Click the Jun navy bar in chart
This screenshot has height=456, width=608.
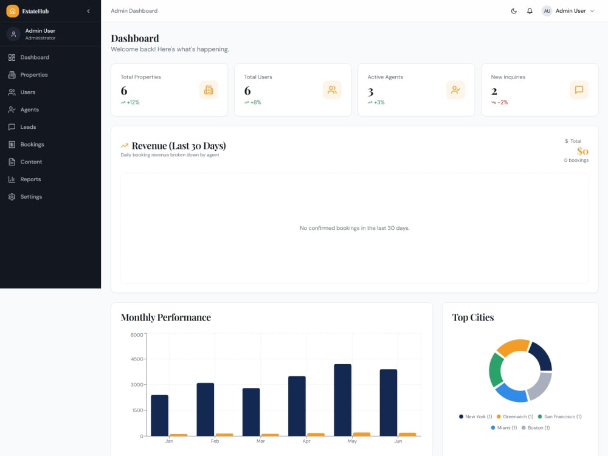point(389,402)
